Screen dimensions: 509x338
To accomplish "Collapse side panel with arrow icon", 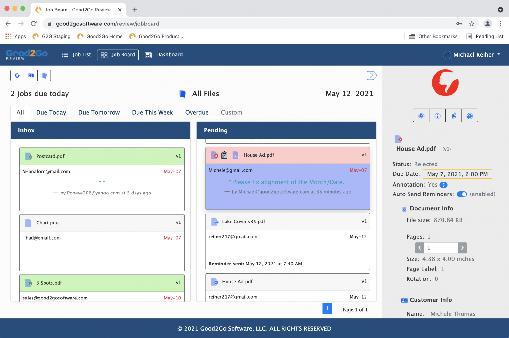I will (371, 75).
